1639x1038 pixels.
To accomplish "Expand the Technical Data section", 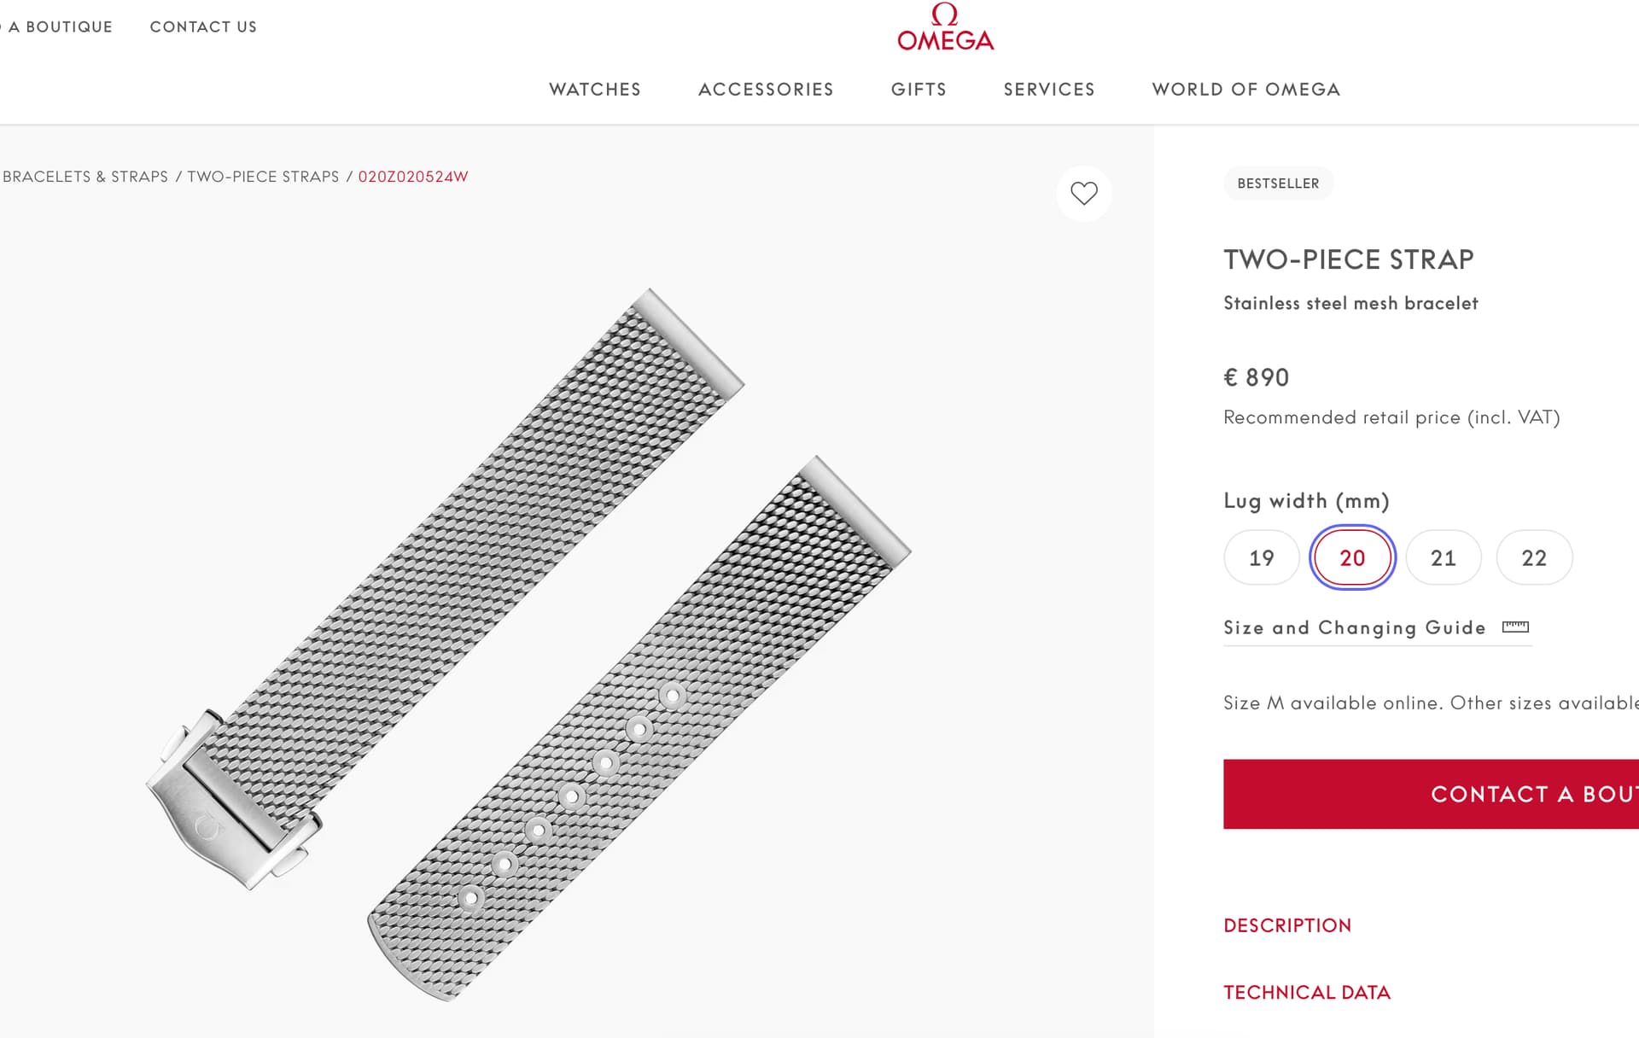I will (x=1307, y=992).
